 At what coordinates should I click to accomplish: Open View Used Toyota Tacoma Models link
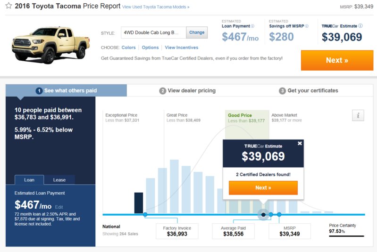(x=156, y=7)
